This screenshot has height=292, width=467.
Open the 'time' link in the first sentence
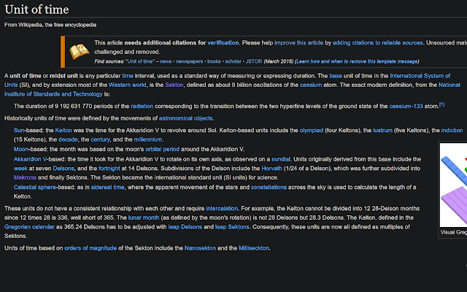tap(128, 76)
